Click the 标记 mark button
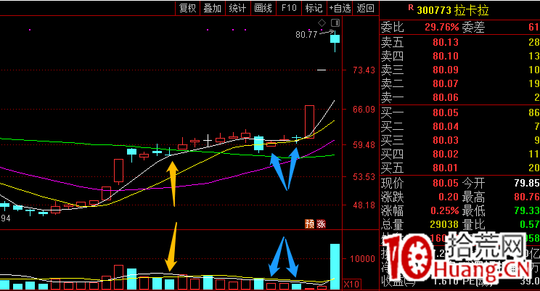The width and height of the screenshot is (540, 291). 314,8
